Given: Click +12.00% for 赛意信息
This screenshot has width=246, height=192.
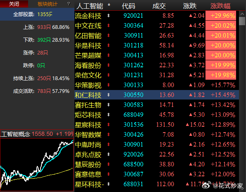Looking at the screenshot, I should (x=223, y=174).
